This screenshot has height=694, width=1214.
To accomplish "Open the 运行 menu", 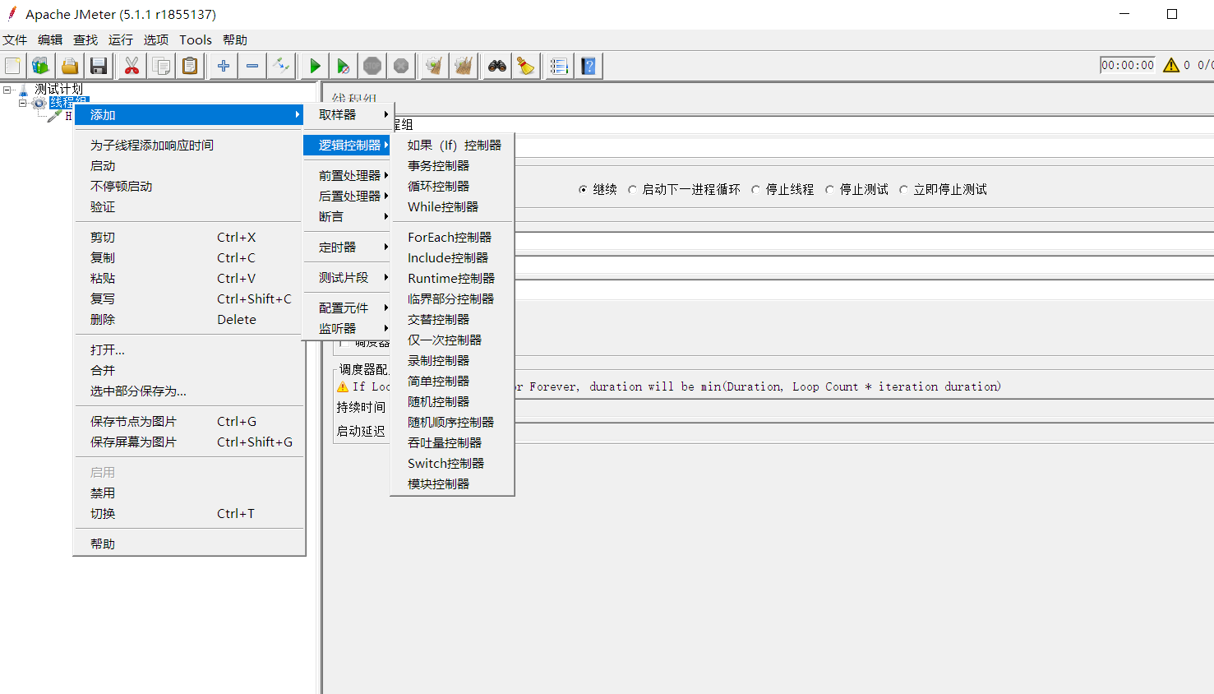I will tap(121, 39).
